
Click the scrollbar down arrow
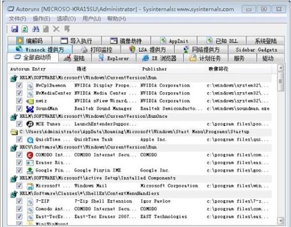click(281, 220)
